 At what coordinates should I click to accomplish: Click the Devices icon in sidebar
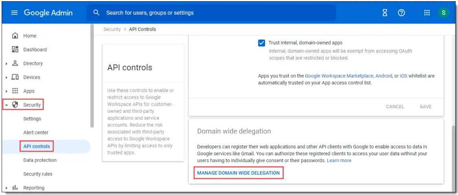15,77
